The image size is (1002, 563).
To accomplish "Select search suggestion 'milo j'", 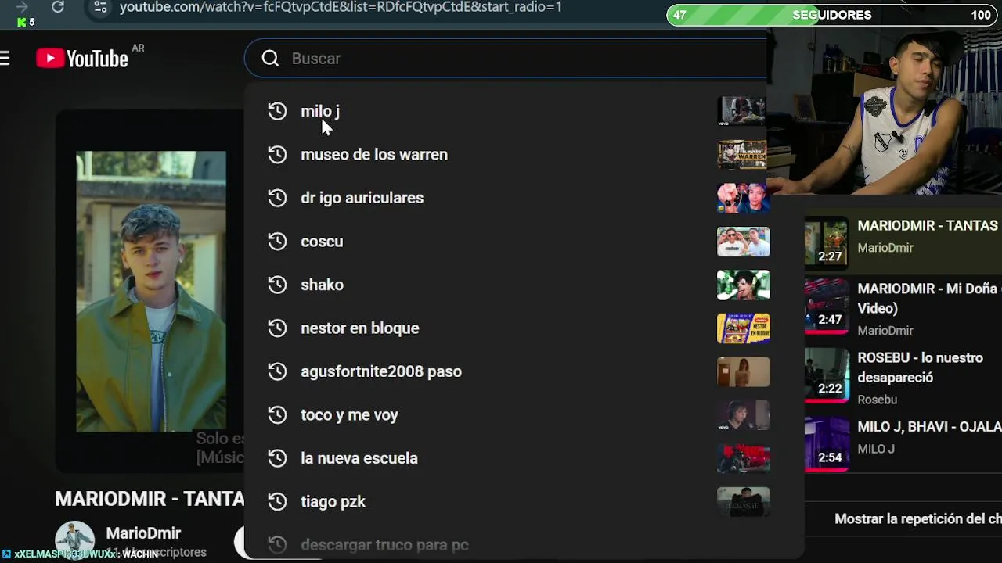I will coord(320,111).
